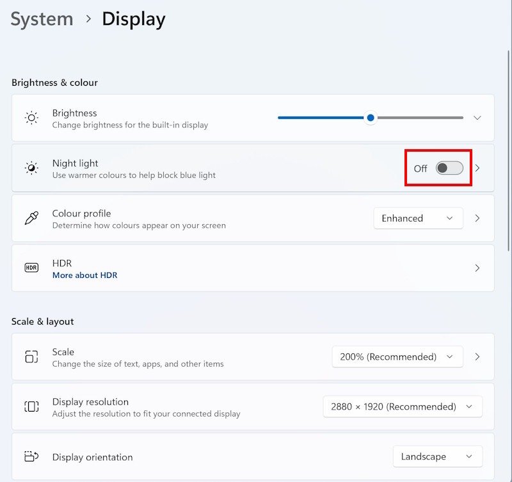Click the HDR badge icon
512x482 pixels.
(31, 268)
